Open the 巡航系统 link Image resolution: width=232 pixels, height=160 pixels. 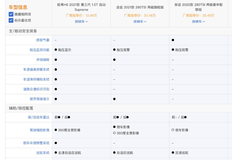[x=43, y=153]
